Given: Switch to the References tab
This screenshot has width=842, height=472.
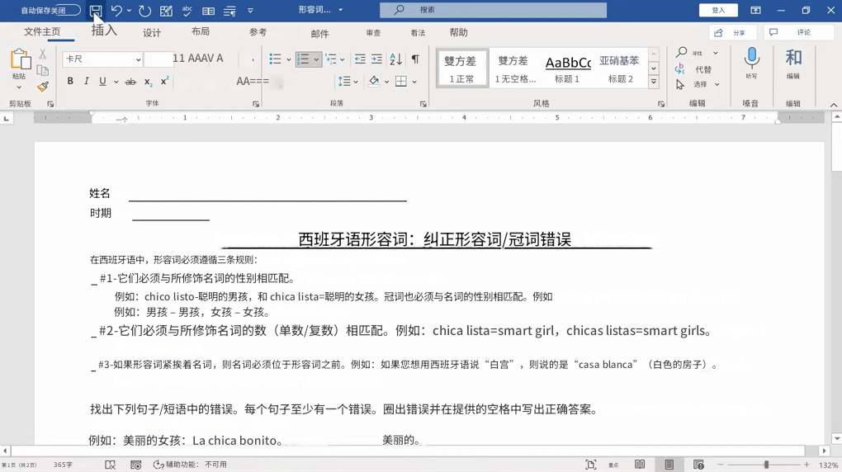Looking at the screenshot, I should (x=258, y=32).
